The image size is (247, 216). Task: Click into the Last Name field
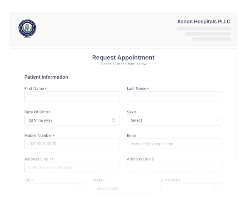[174, 96]
